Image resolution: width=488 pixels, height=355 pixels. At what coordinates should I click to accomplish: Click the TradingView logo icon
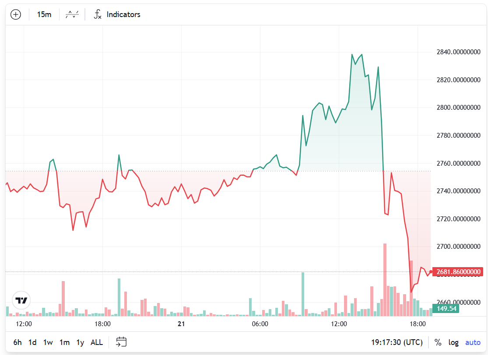[x=21, y=300]
